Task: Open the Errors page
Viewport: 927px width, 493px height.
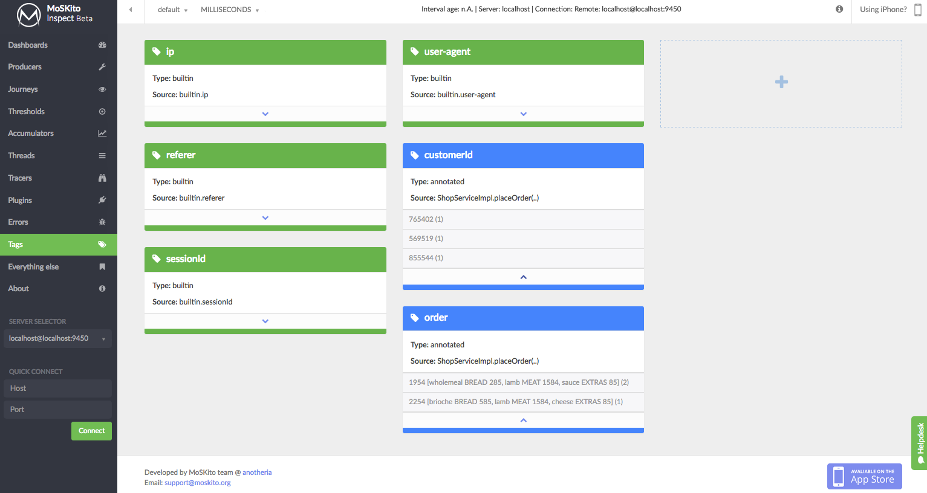Action: pos(59,222)
